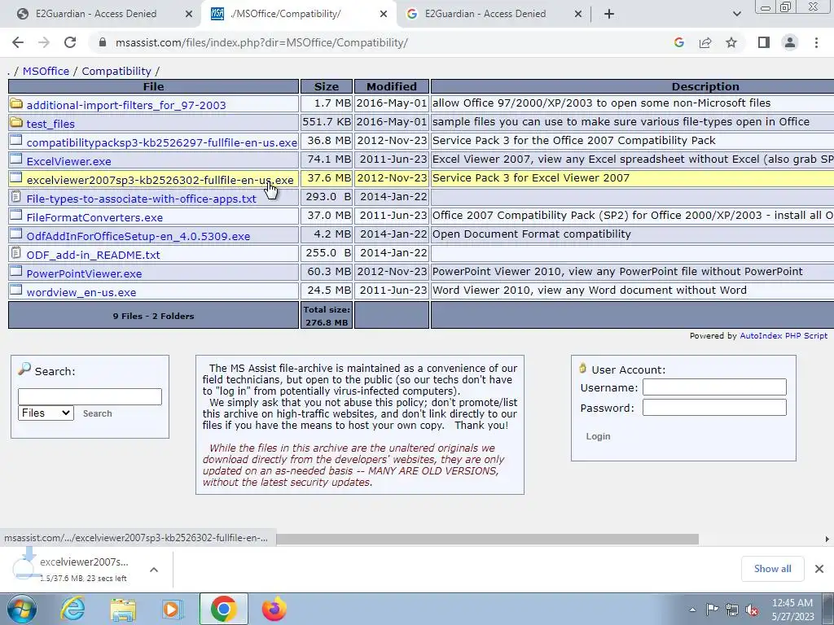
Task: Click text file icon beside ODF_add-in_README.txt
Action: [16, 253]
